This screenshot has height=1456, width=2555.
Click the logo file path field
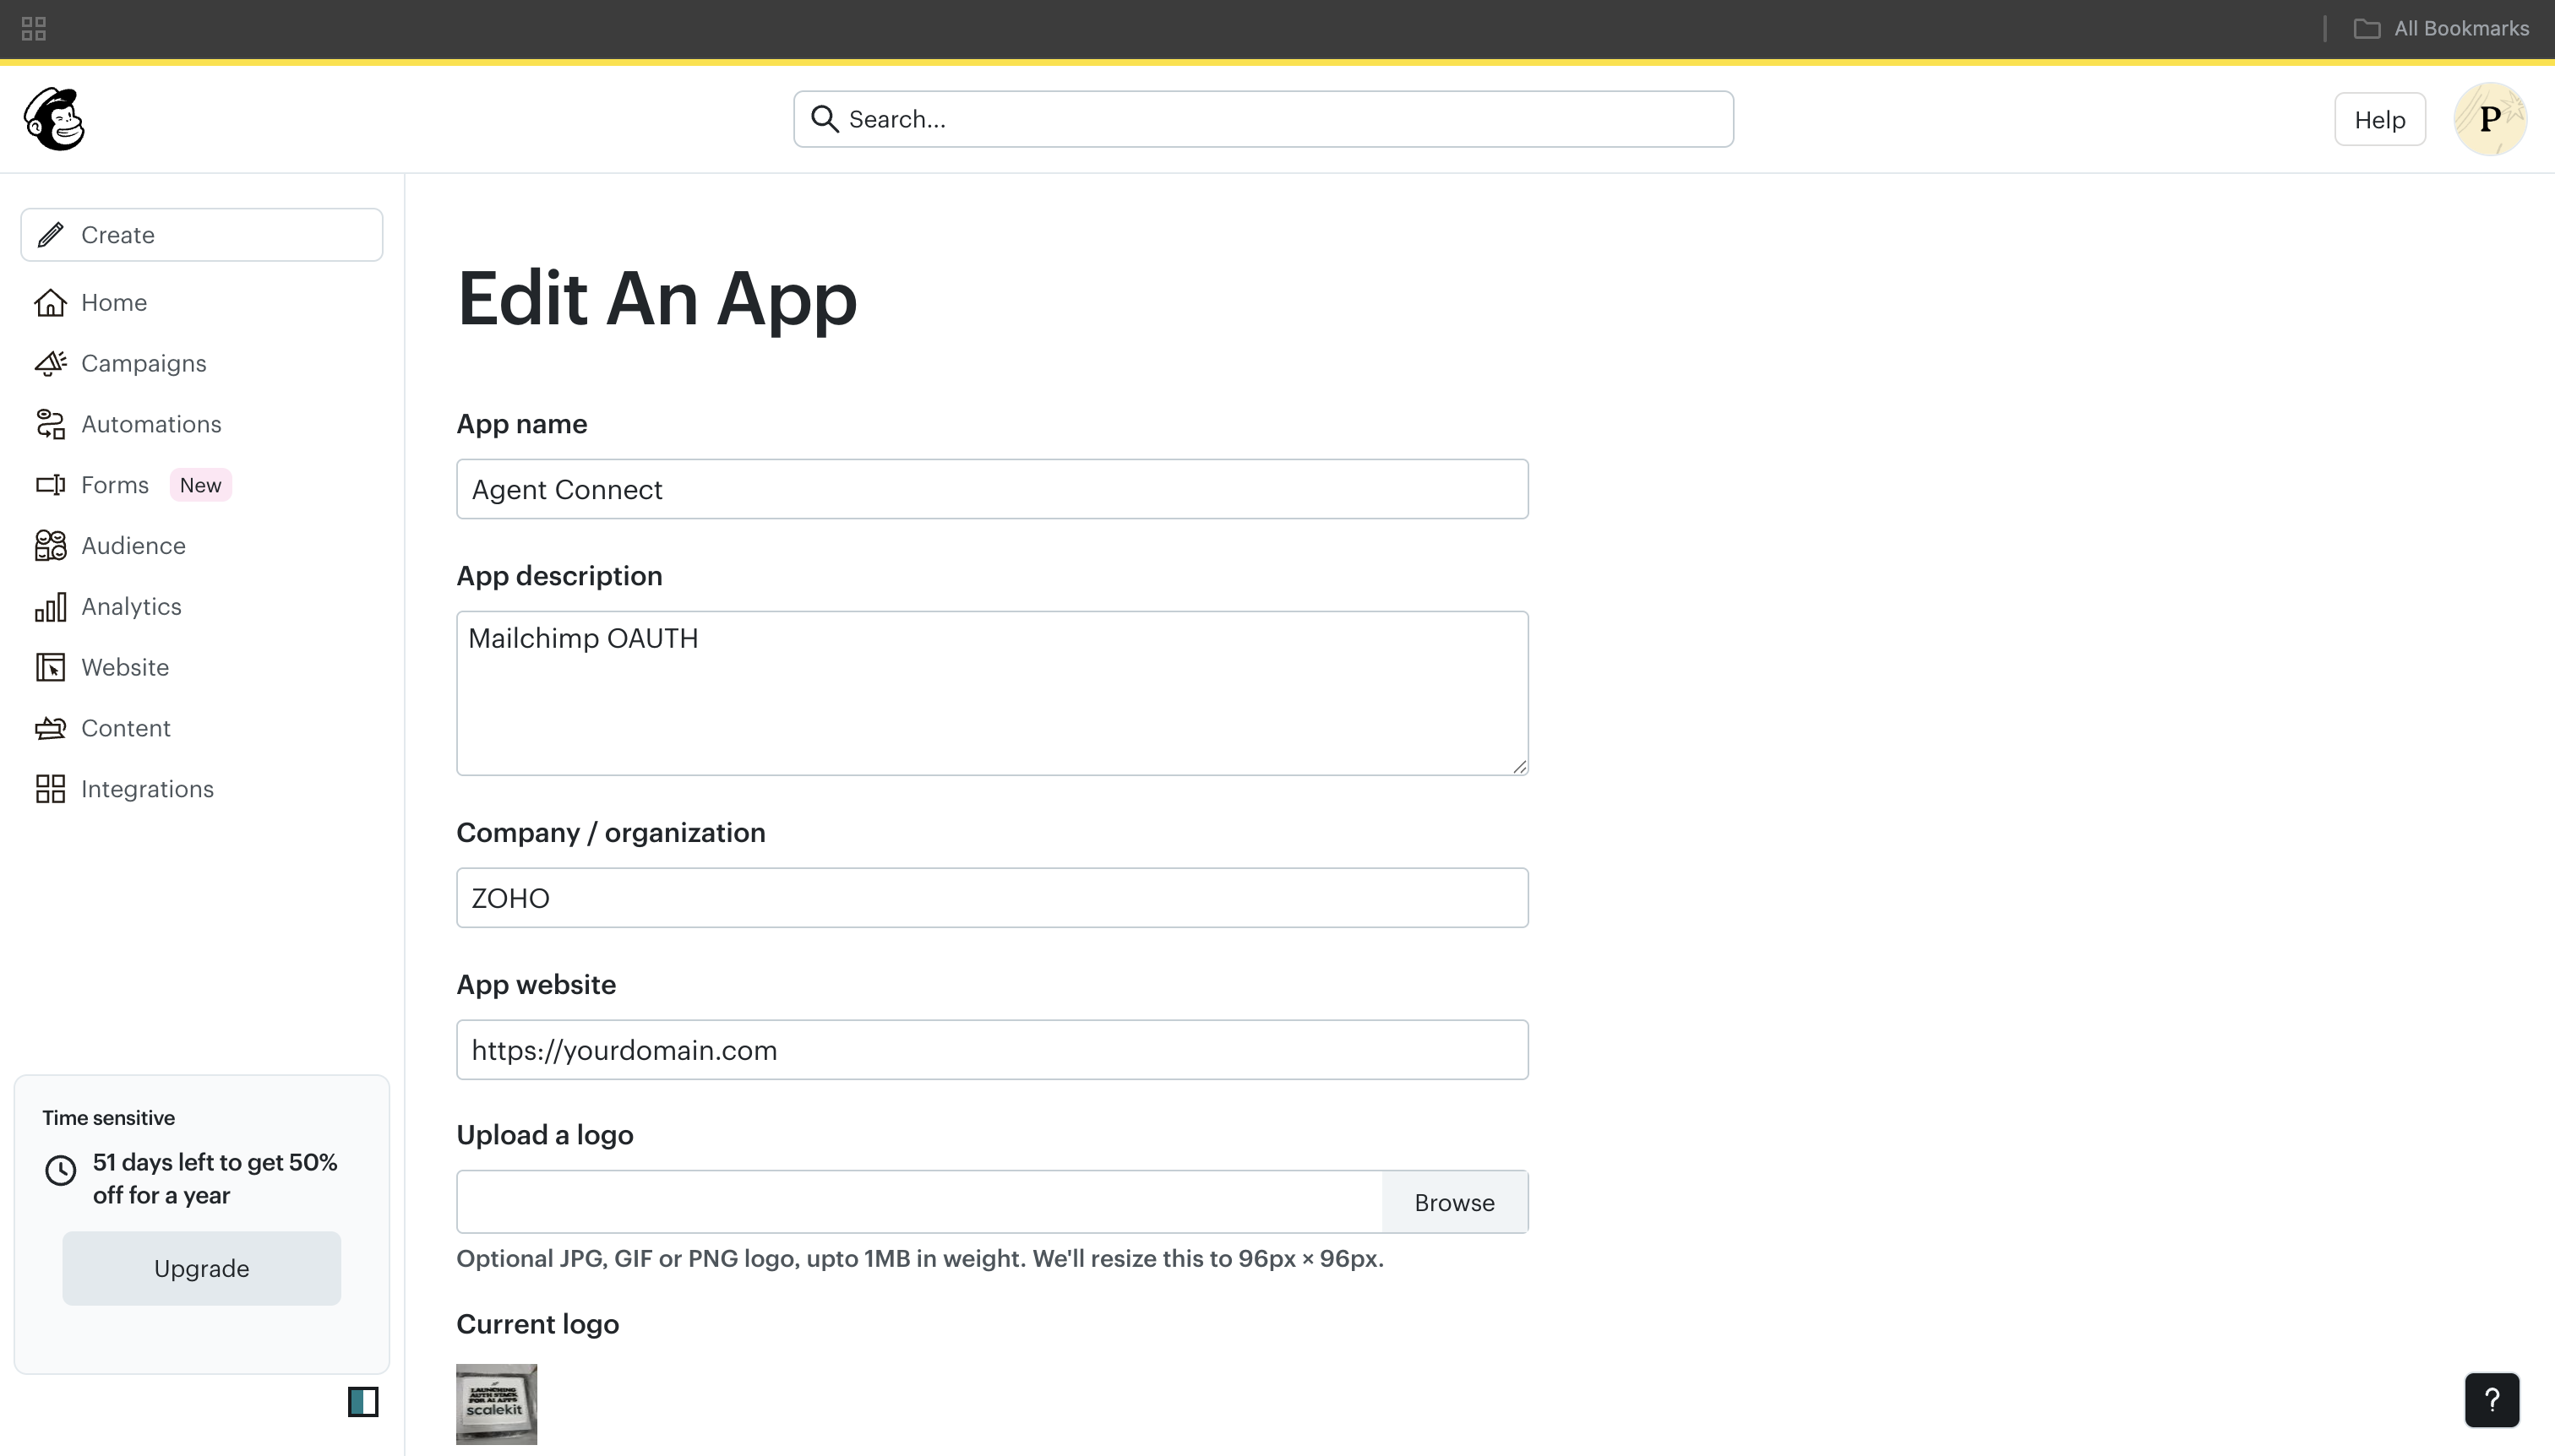click(919, 1202)
